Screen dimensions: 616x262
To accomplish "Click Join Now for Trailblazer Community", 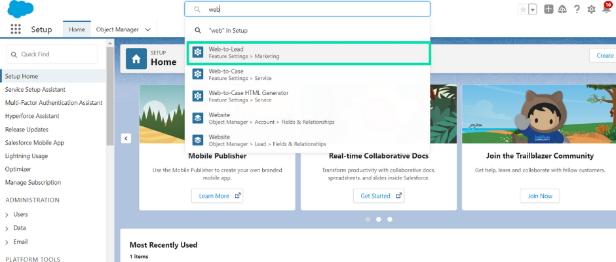I will (540, 196).
